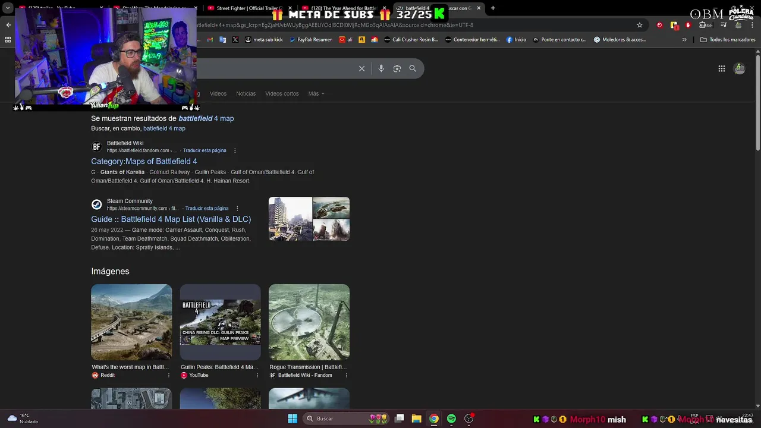Screen dimensions: 761x428
Task: Open Category:Maps of Battlefield 4 result
Action: (x=144, y=161)
